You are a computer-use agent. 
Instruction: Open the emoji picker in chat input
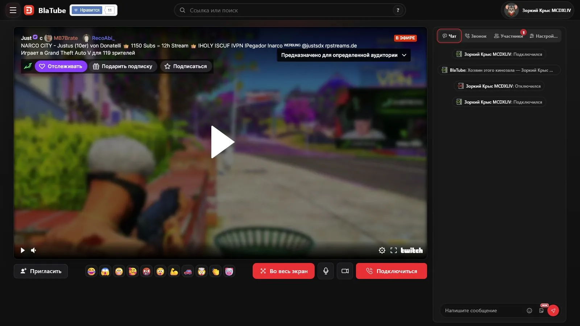pos(529,310)
